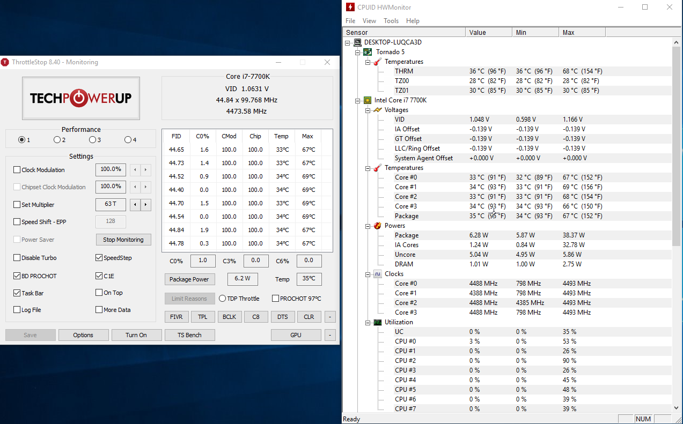Viewport: 683px width, 424px height.
Task: Click the Voltages lightning icon
Action: click(378, 110)
